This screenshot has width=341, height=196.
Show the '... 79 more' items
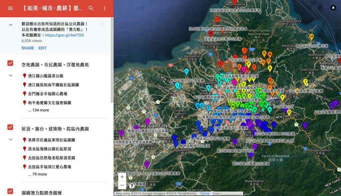pyautogui.click(x=37, y=174)
